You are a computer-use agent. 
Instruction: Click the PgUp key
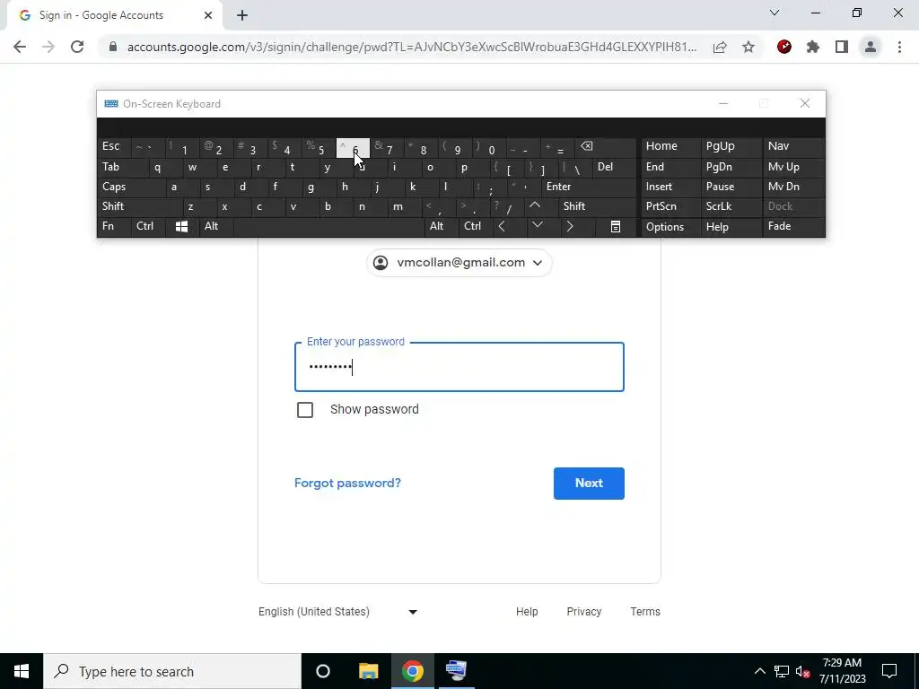[731, 146]
